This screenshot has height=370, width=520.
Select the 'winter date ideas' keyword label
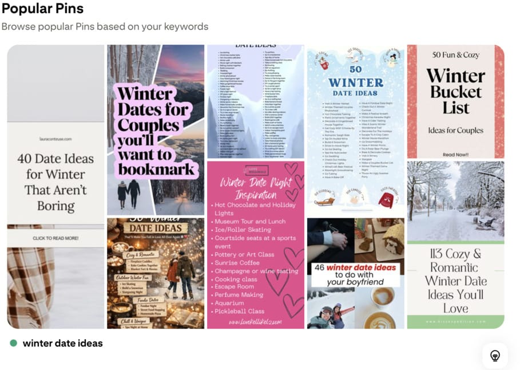[63, 343]
